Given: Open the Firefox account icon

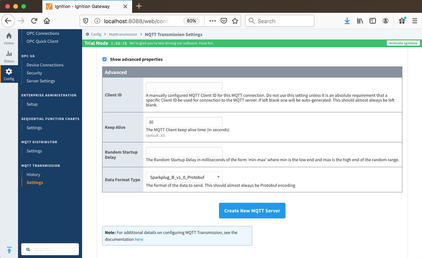Looking at the screenshot, I should coord(386,21).
